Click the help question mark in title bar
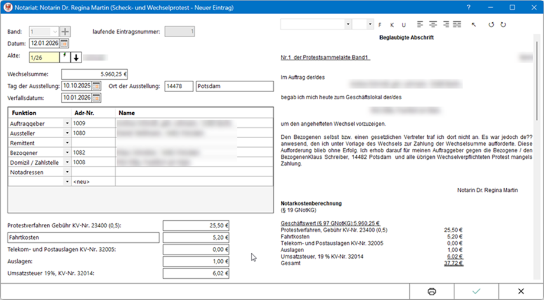544x300 pixels. coord(468,7)
